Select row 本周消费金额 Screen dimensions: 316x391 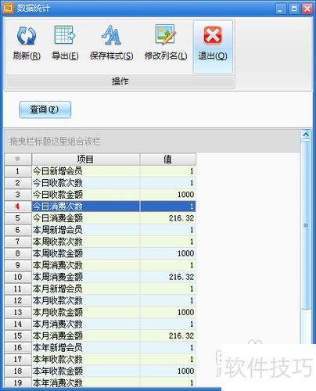[x=100, y=277]
